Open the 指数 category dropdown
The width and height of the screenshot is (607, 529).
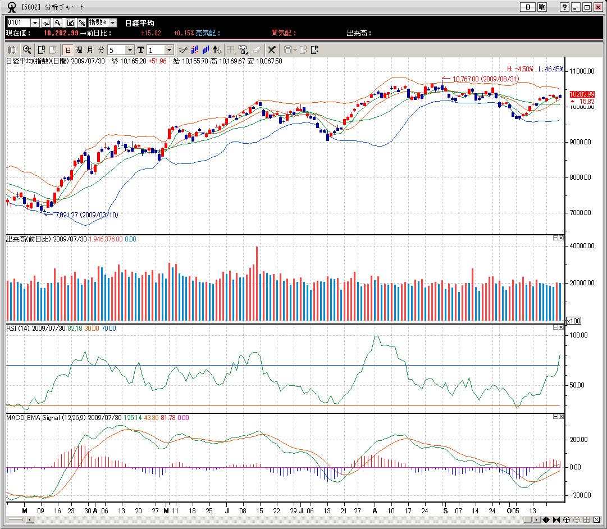pos(113,23)
